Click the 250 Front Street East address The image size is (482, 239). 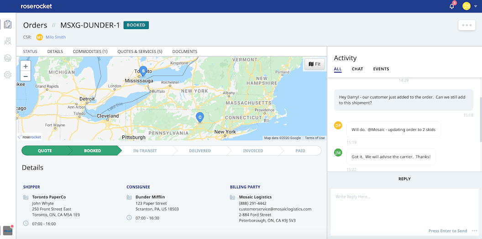[51, 209]
